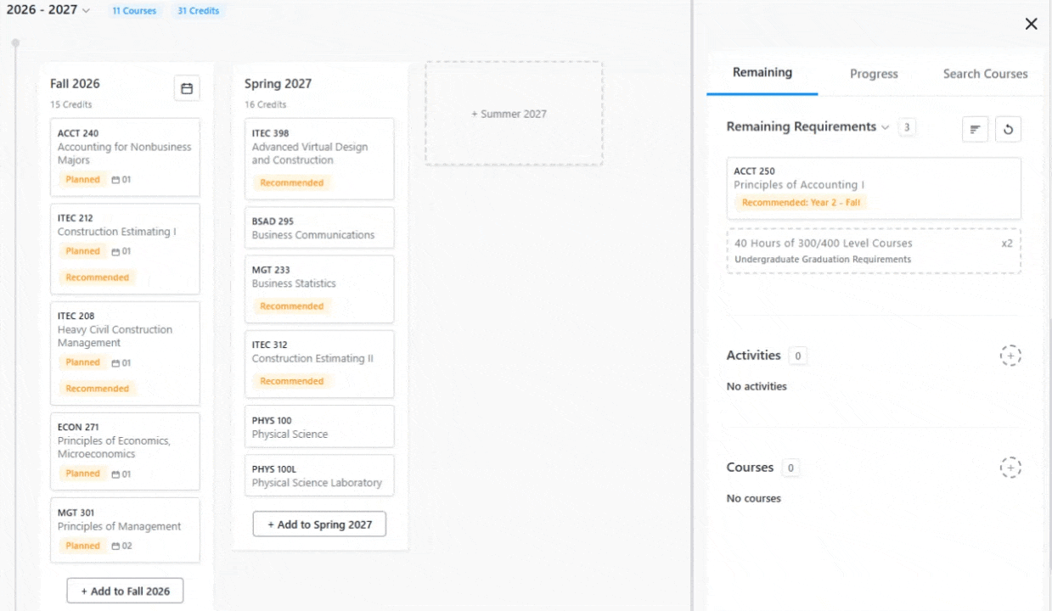The width and height of the screenshot is (1052, 611).
Task: Open the MGT 301 Principles of Management card
Action: click(125, 530)
